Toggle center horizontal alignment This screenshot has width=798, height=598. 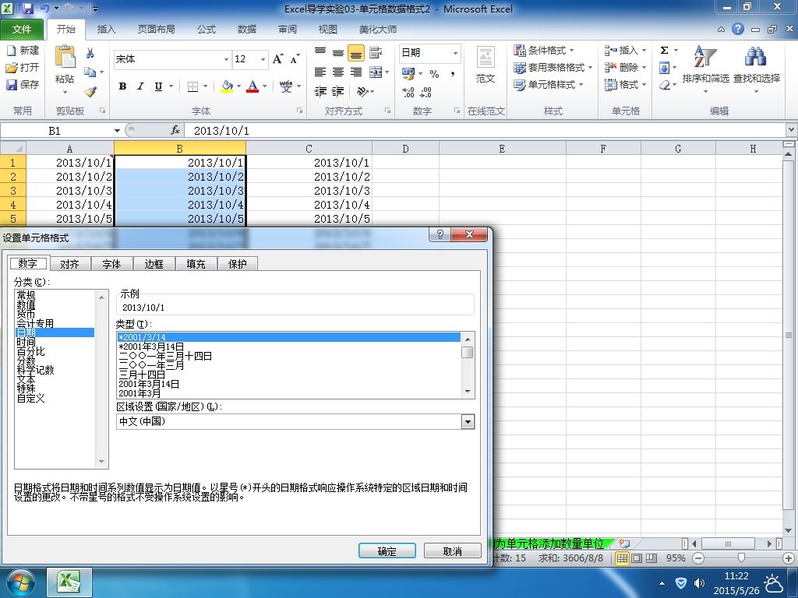pos(338,72)
